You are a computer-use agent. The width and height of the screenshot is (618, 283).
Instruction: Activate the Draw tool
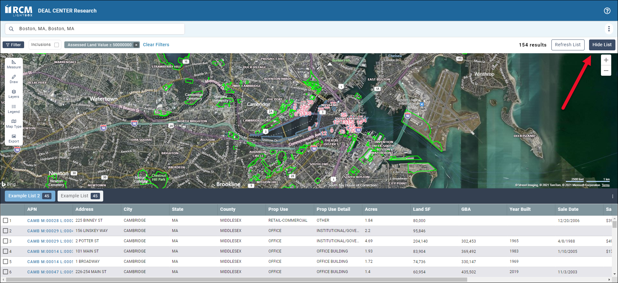[x=14, y=79]
